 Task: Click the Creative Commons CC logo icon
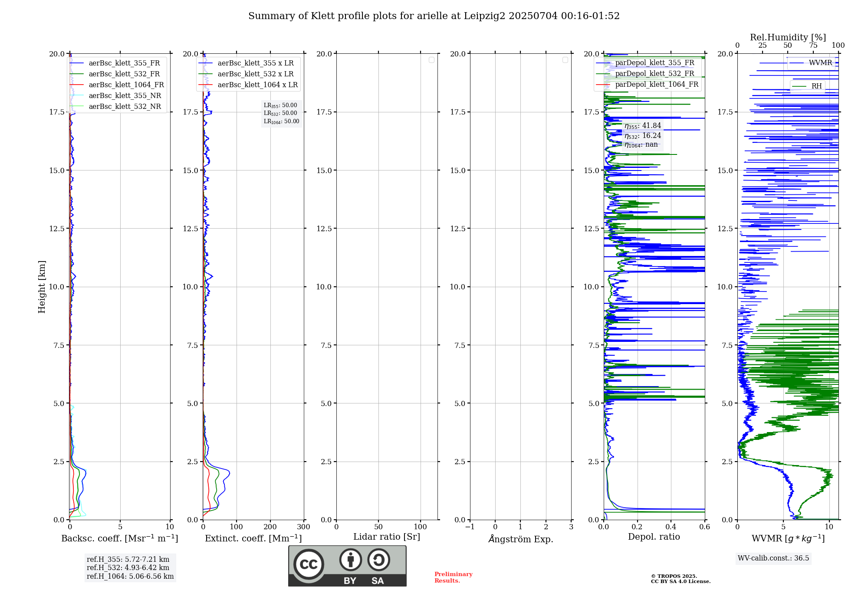[309, 564]
